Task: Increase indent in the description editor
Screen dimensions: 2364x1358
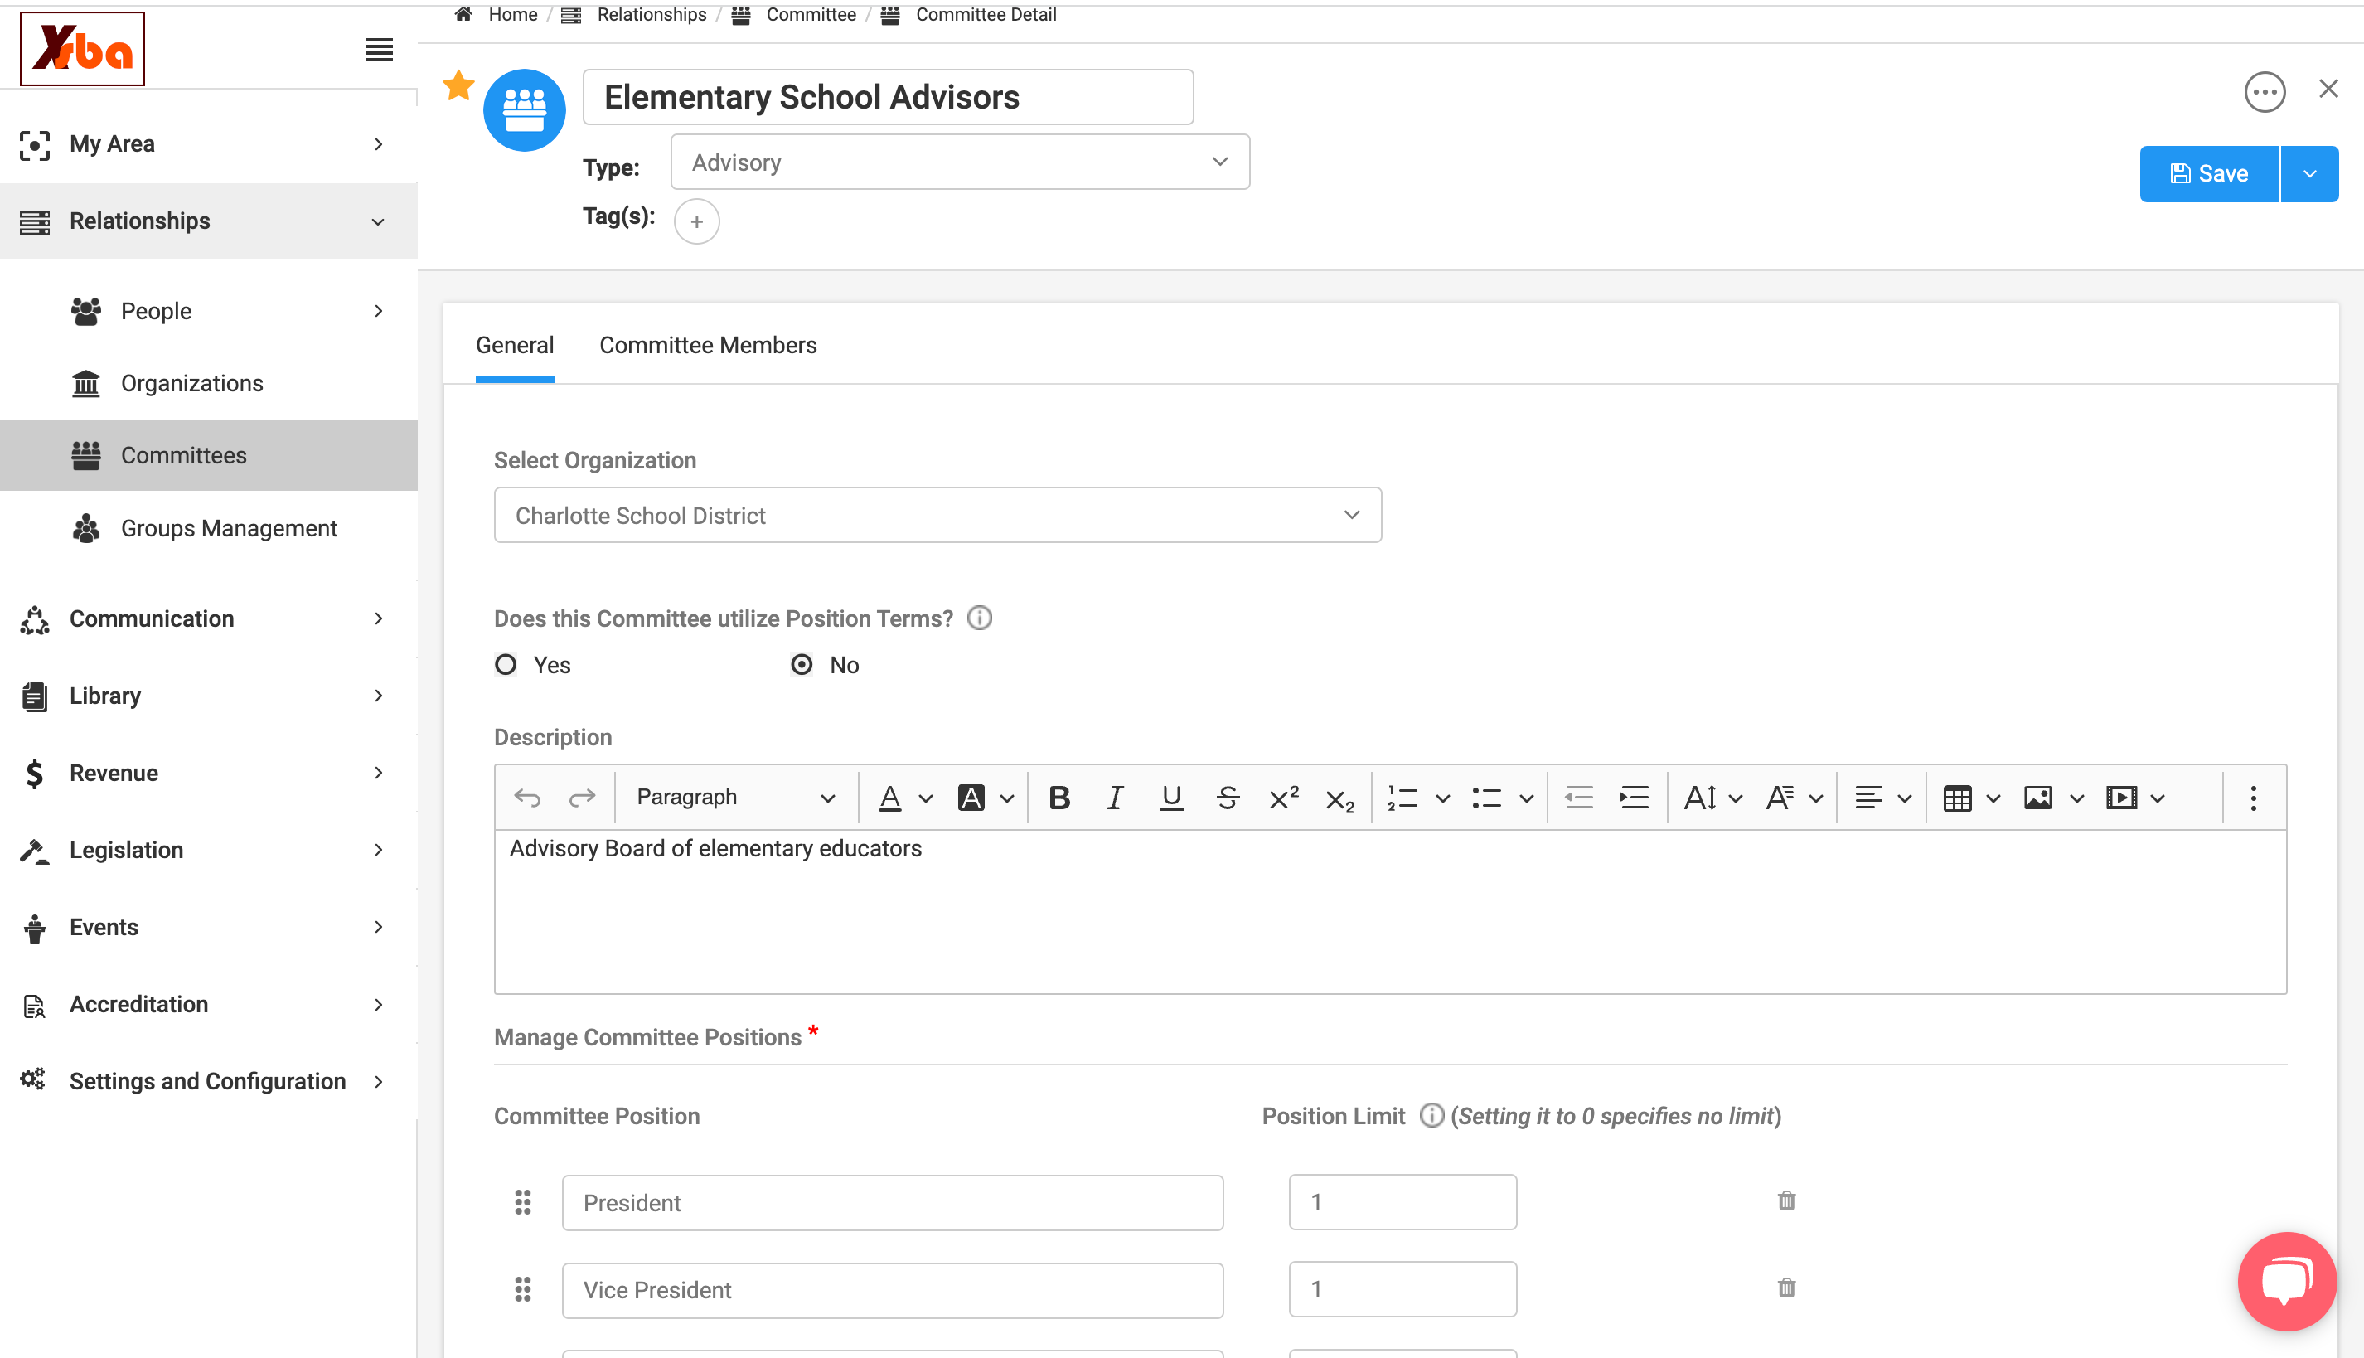Action: click(x=1634, y=798)
